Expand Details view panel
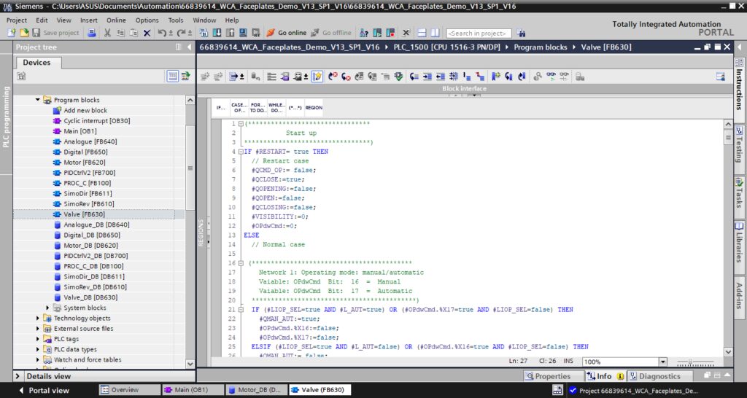The image size is (747, 398). [18, 376]
